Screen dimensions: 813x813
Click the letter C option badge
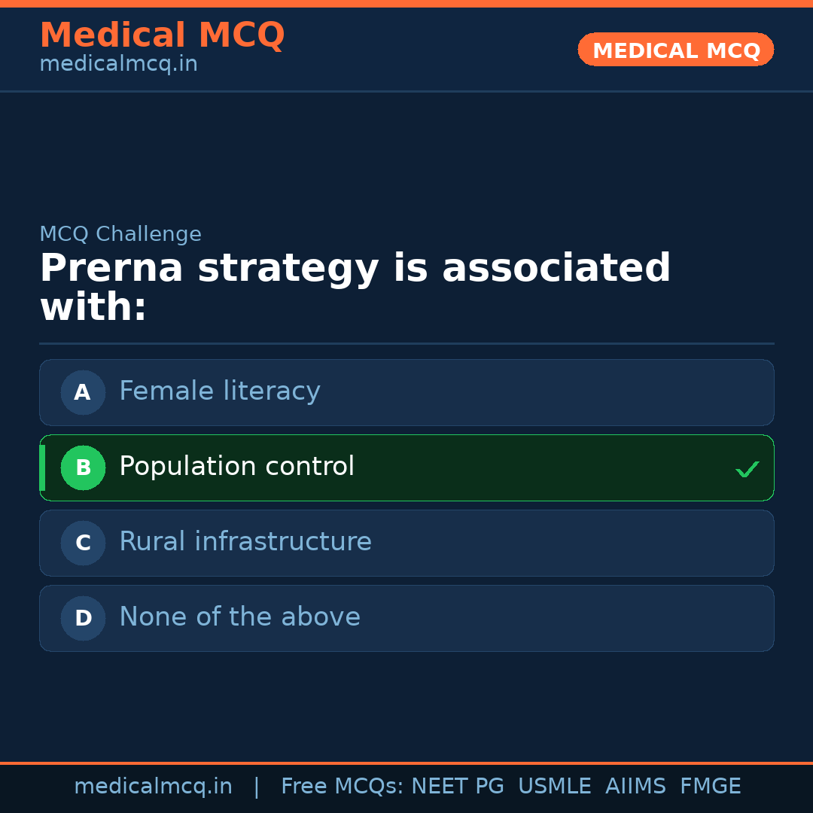pyautogui.click(x=83, y=543)
